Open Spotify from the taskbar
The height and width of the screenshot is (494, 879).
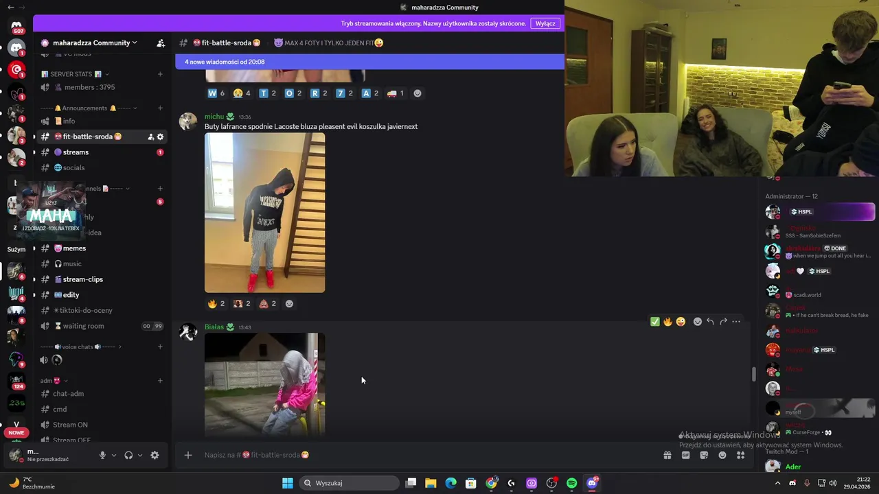[572, 483]
